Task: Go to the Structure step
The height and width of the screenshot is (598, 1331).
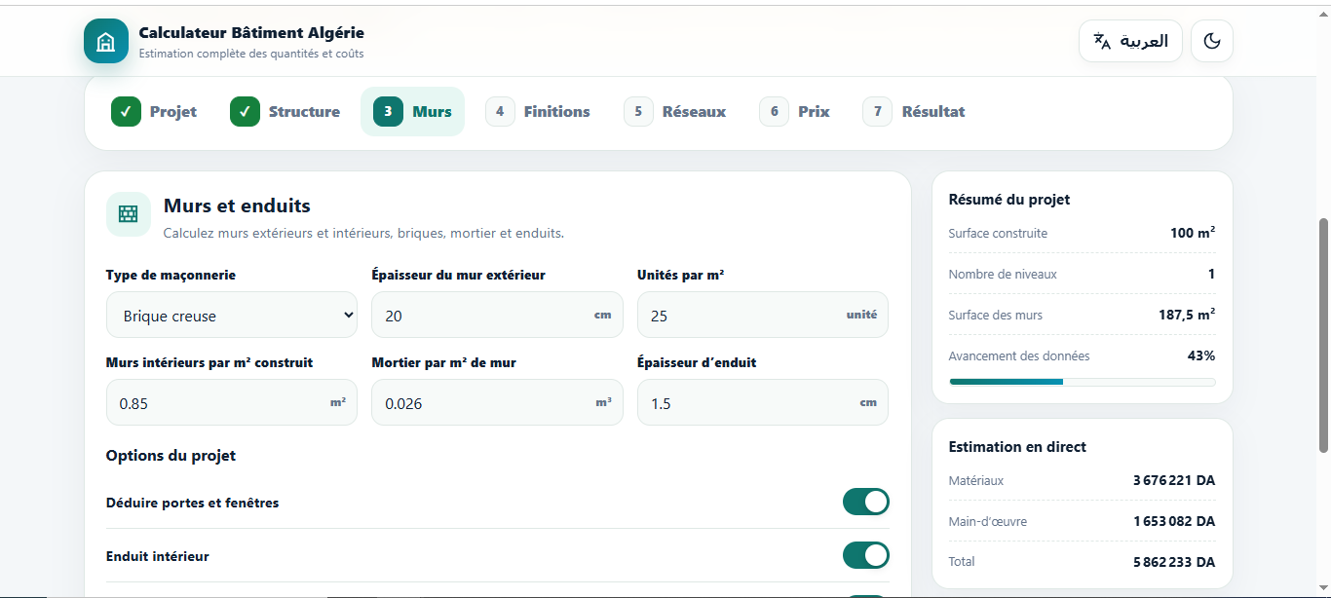Action: click(285, 112)
